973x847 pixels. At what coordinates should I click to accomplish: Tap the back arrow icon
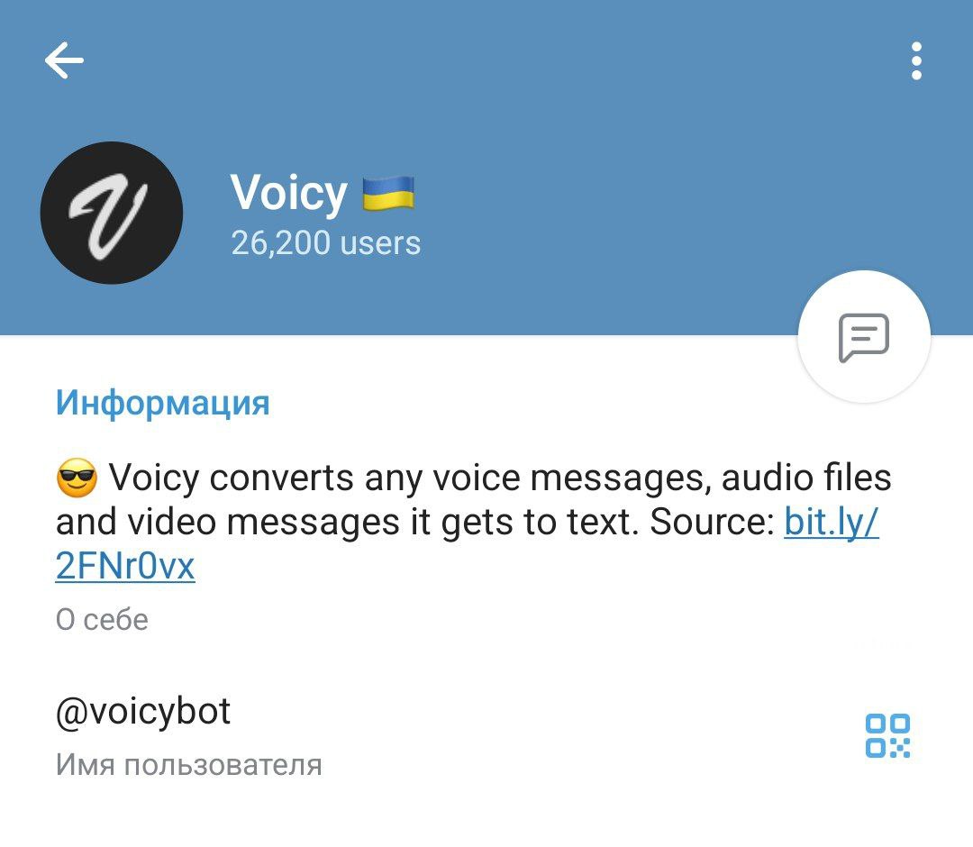pos(64,60)
